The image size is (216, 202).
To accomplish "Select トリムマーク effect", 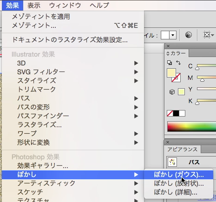I will pos(73,90).
